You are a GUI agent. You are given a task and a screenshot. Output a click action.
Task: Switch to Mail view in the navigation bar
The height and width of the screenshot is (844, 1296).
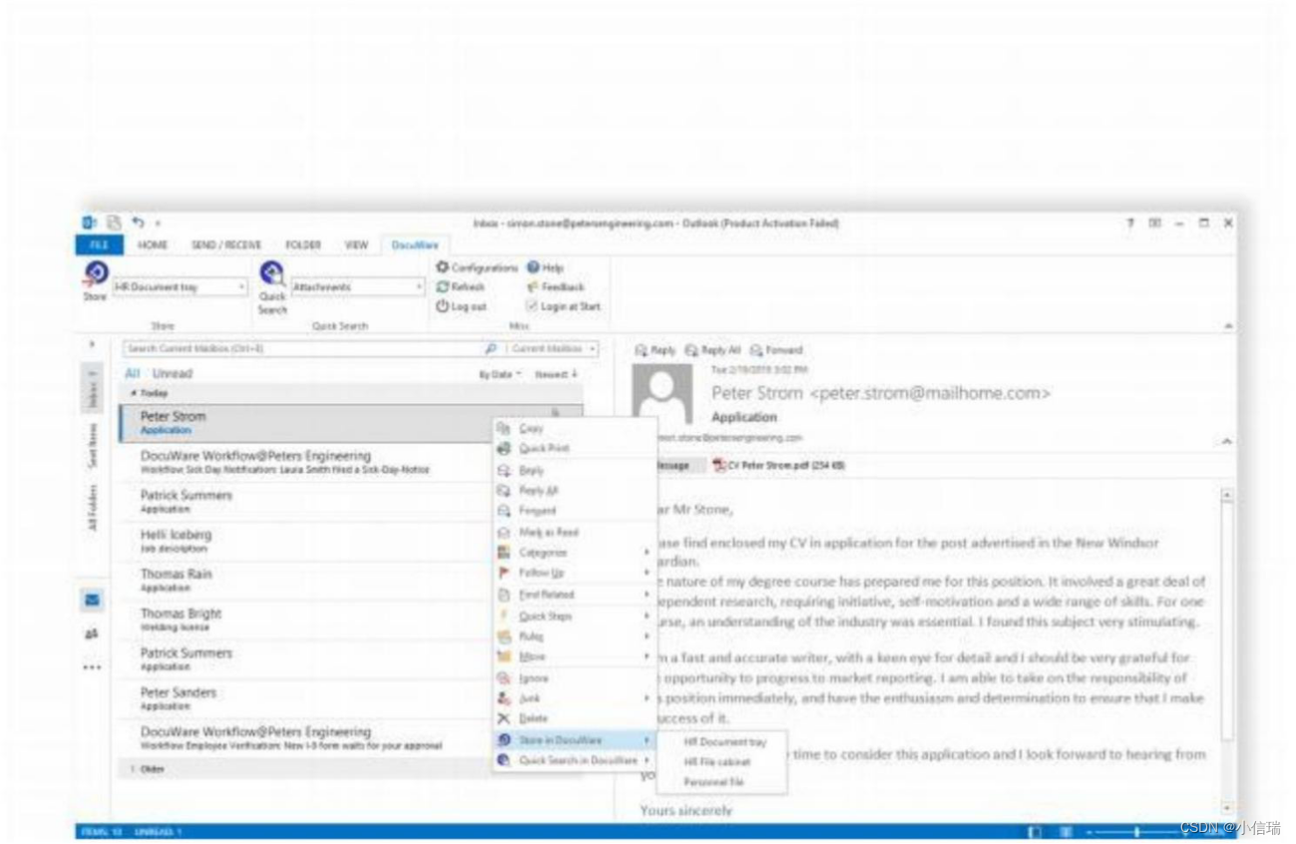pyautogui.click(x=92, y=601)
